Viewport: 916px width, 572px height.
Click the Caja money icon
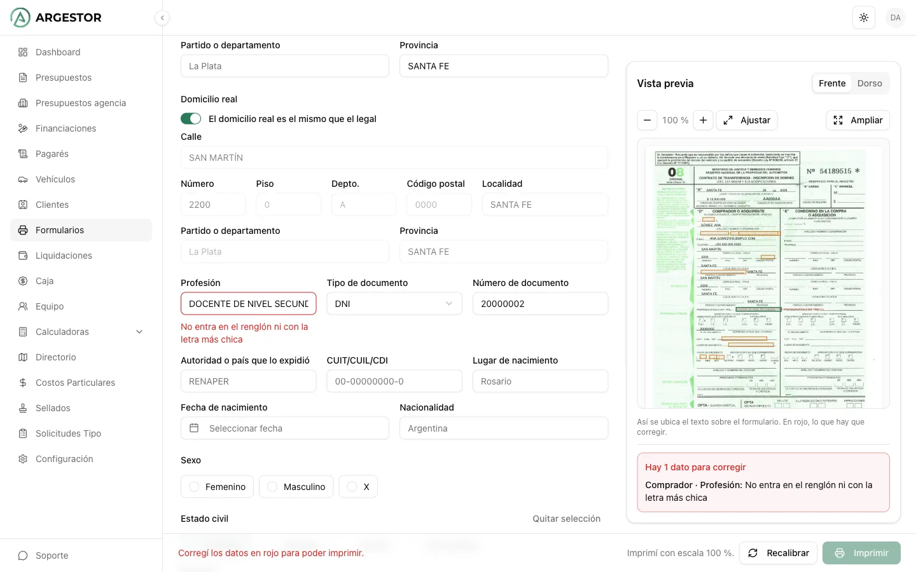[x=23, y=281]
